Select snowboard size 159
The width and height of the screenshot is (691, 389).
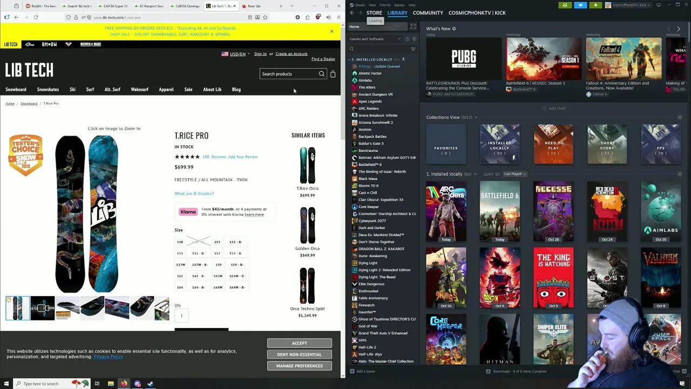pos(218,265)
